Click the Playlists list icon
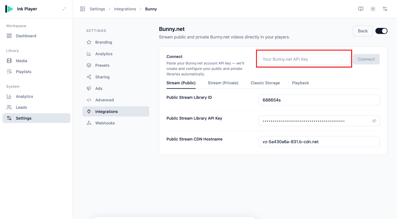The image size is (397, 219). click(9, 72)
